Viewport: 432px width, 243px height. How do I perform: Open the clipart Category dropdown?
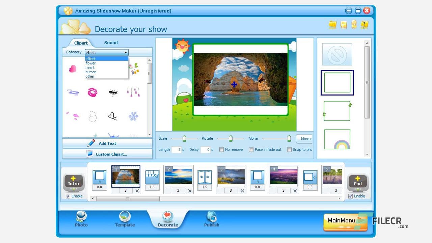point(126,52)
